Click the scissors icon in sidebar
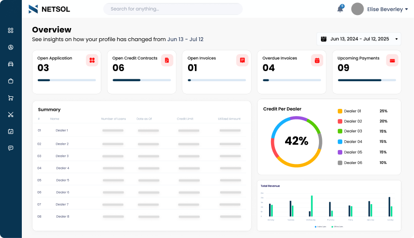Viewport: 414px width, 238px height. point(11,115)
